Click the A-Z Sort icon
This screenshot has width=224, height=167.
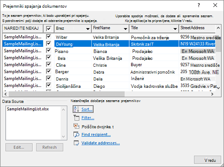point(76,109)
